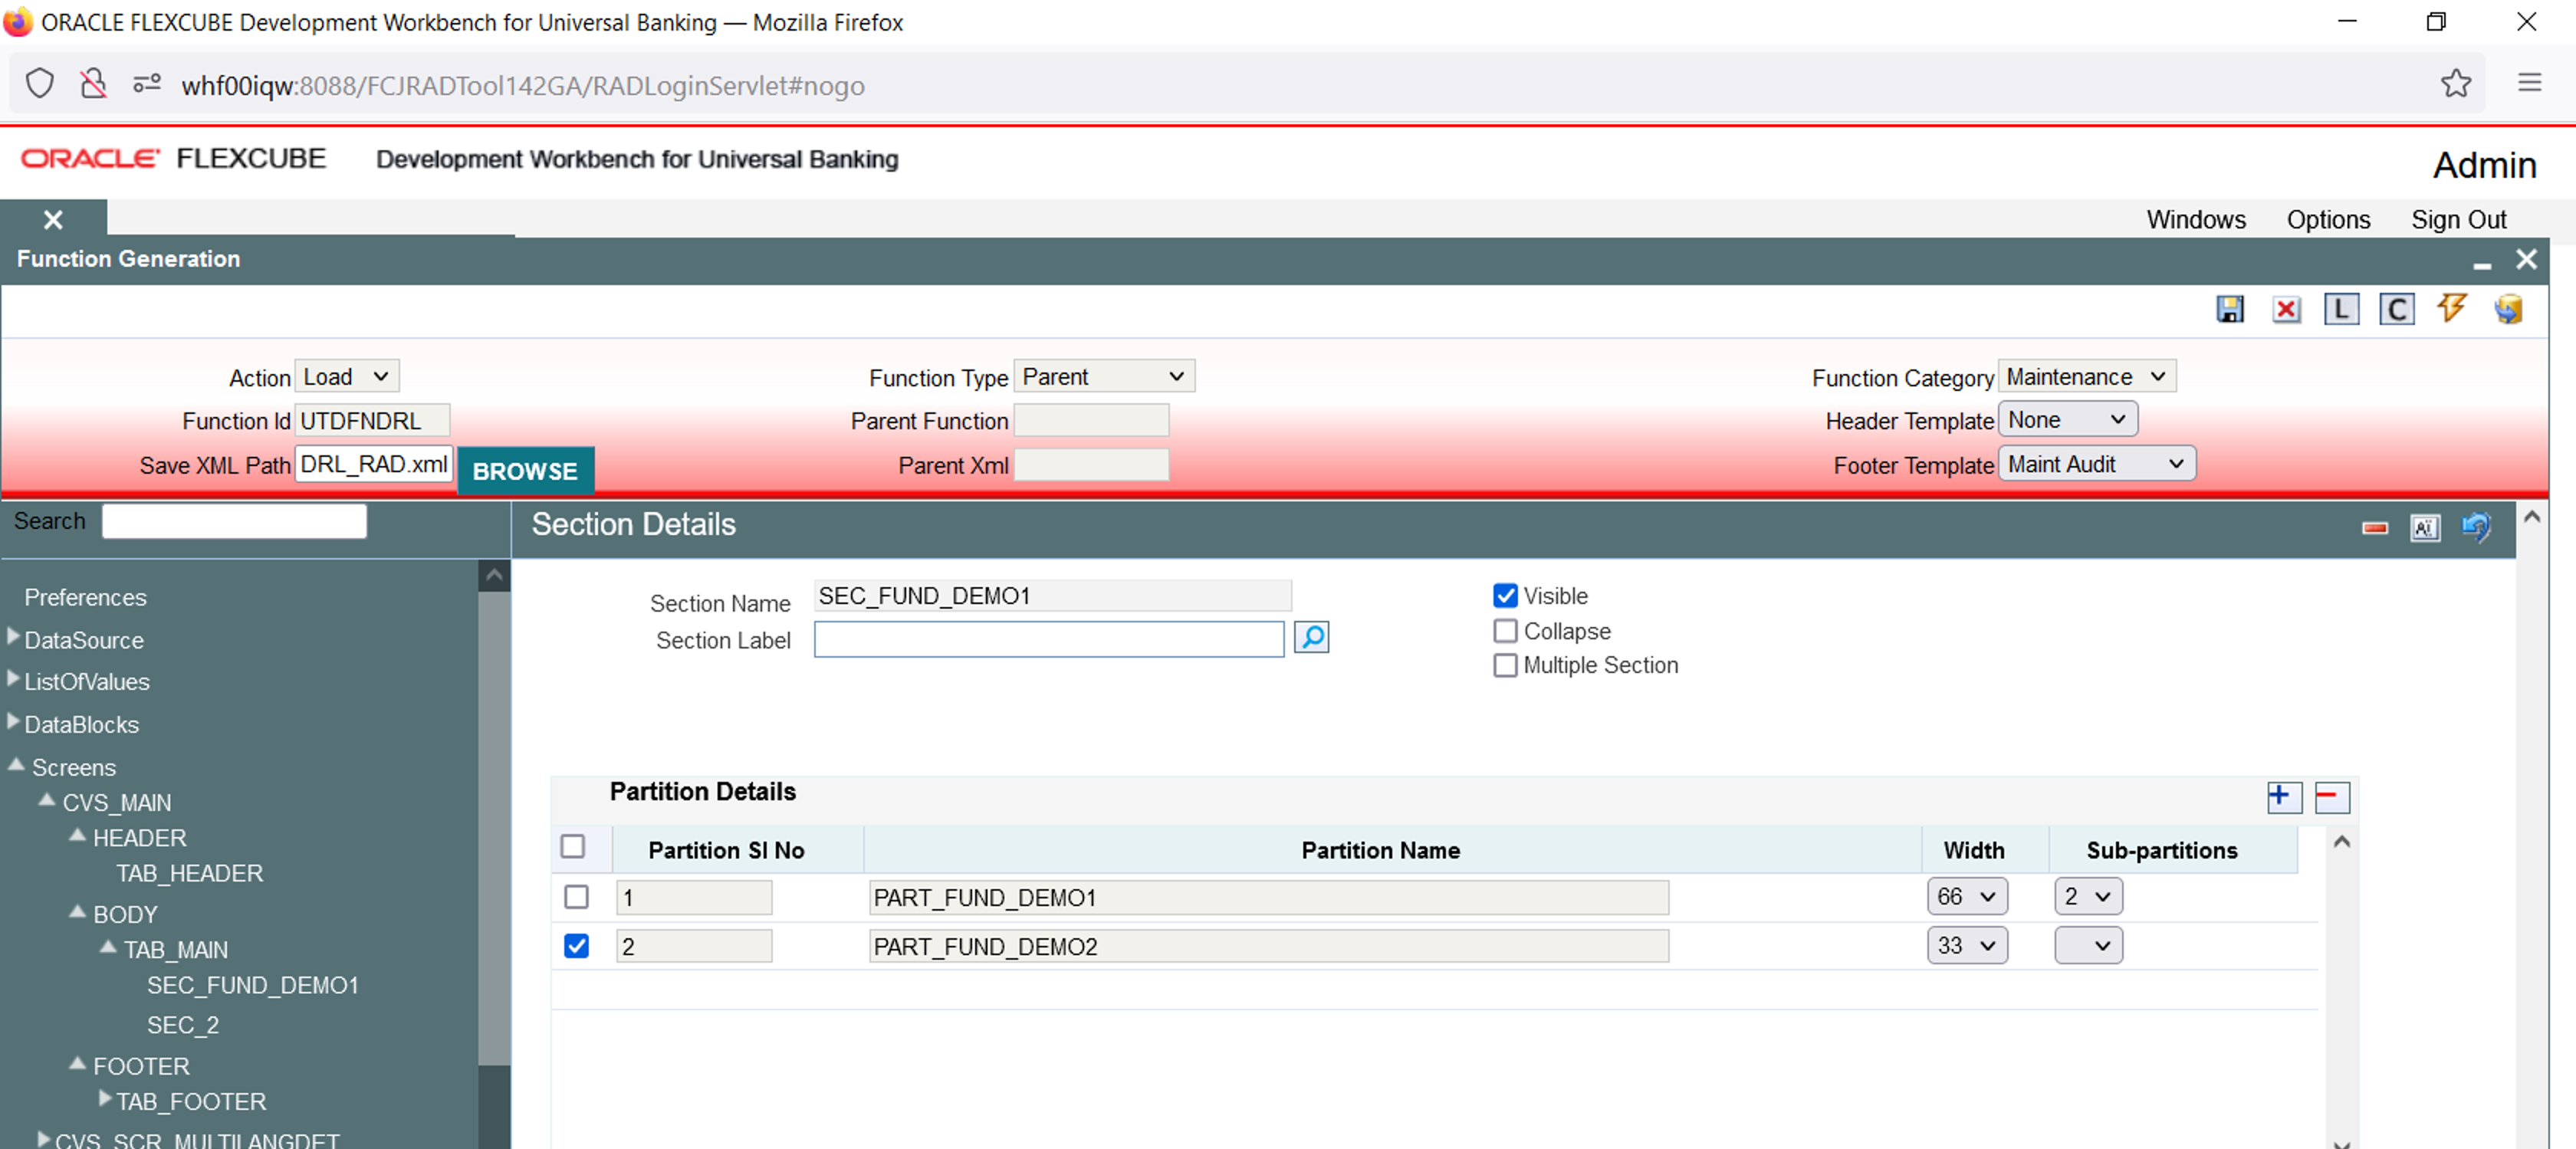This screenshot has width=2576, height=1149.
Task: Enable the Collapse checkbox
Action: pos(1505,631)
